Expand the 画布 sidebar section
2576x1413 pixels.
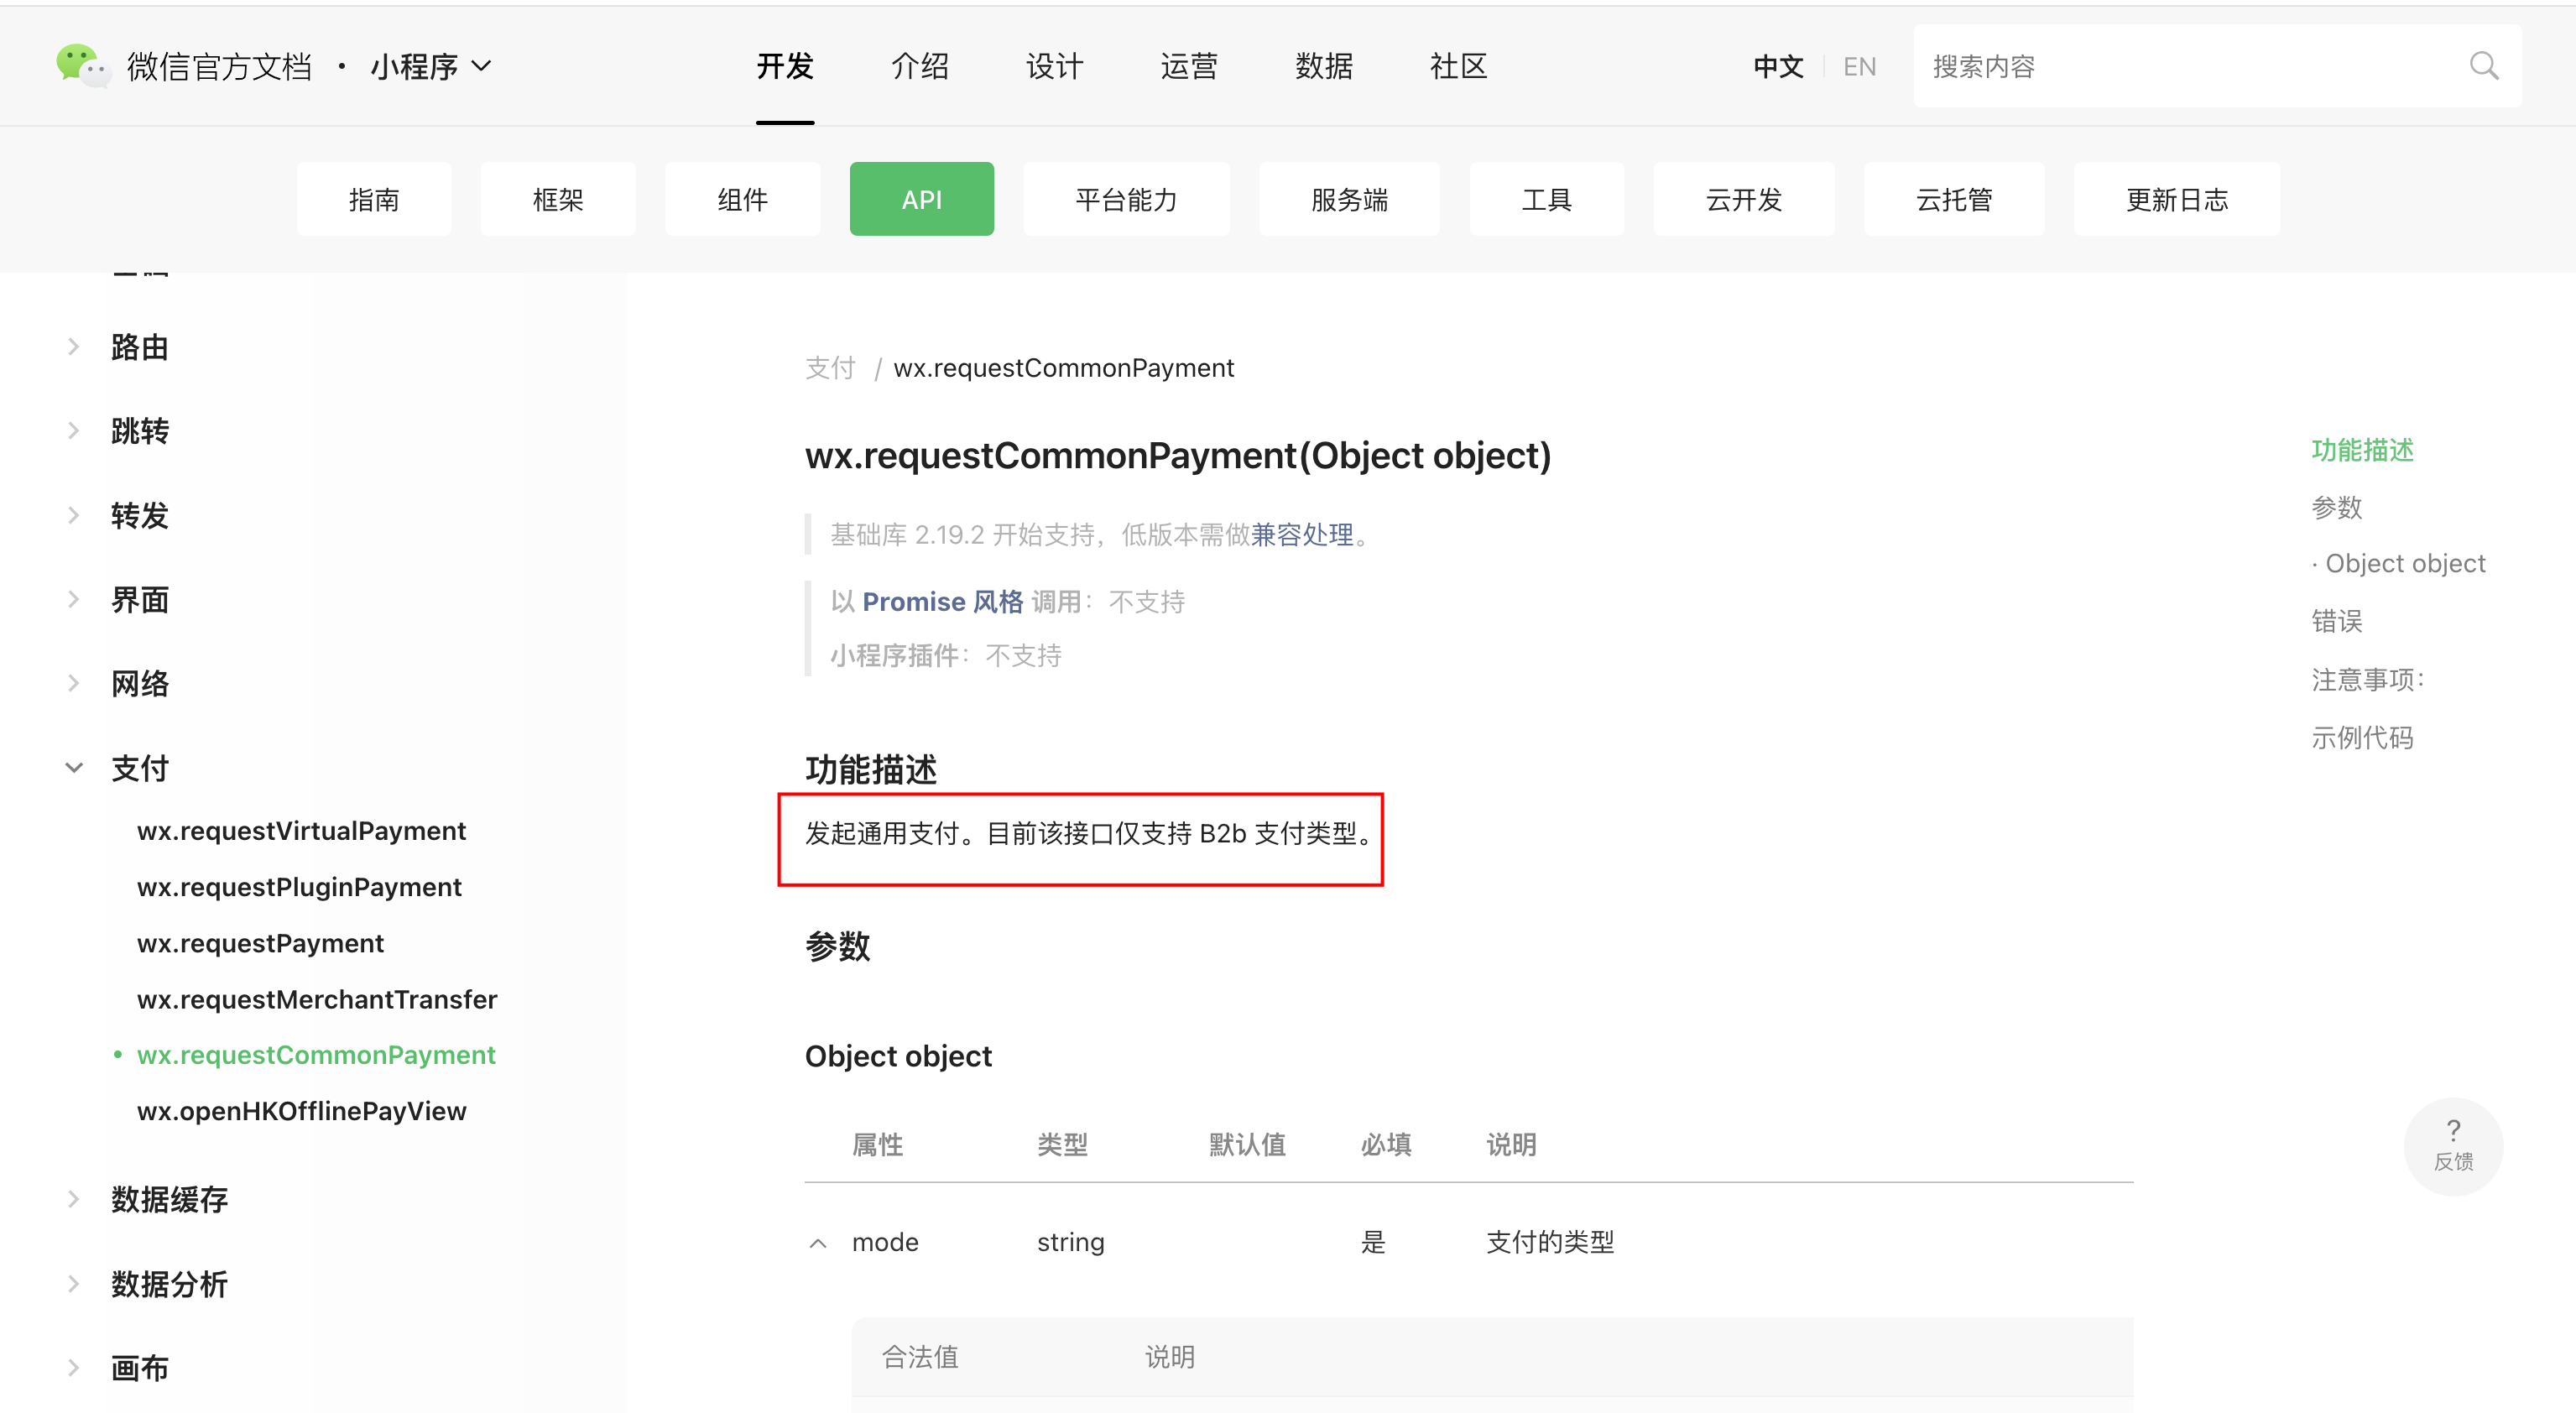74,1367
